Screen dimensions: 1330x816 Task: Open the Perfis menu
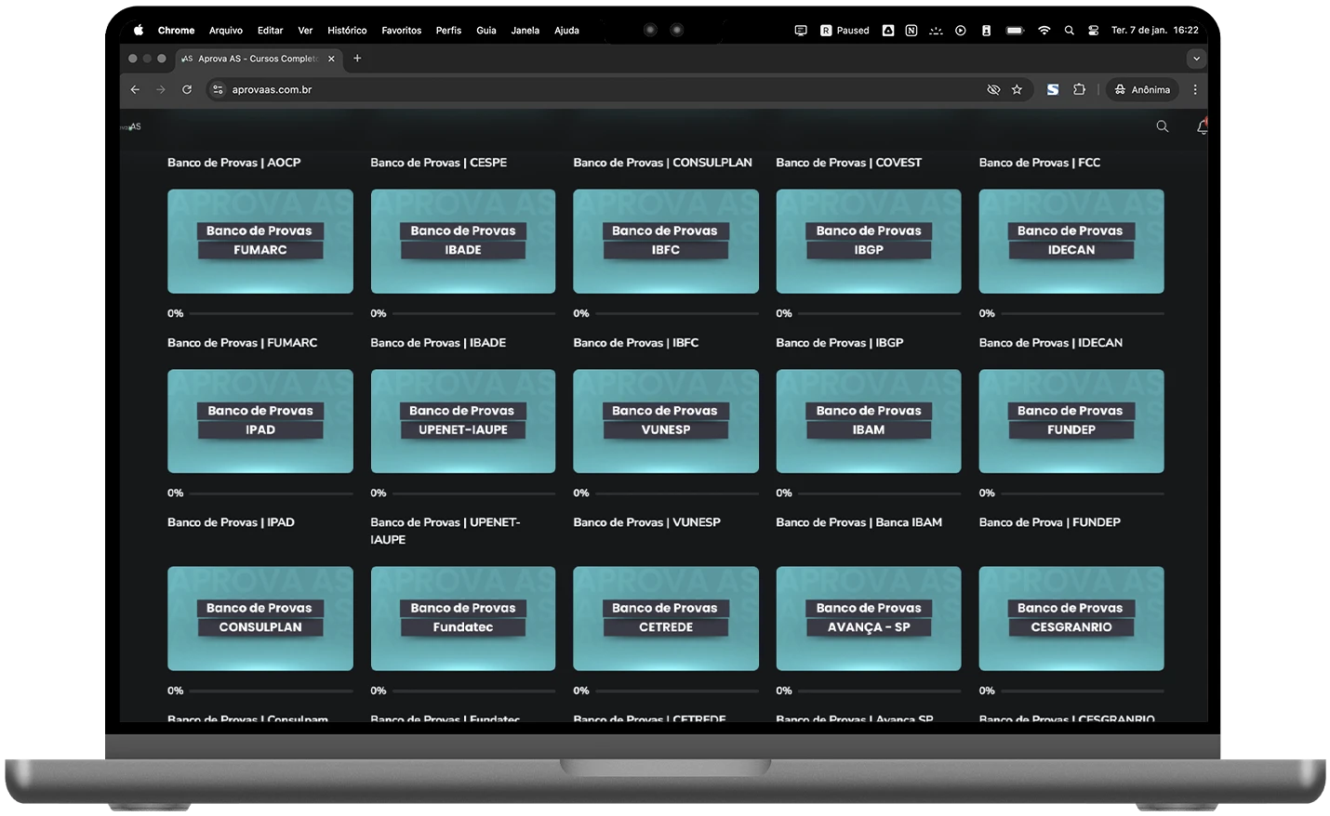tap(448, 31)
